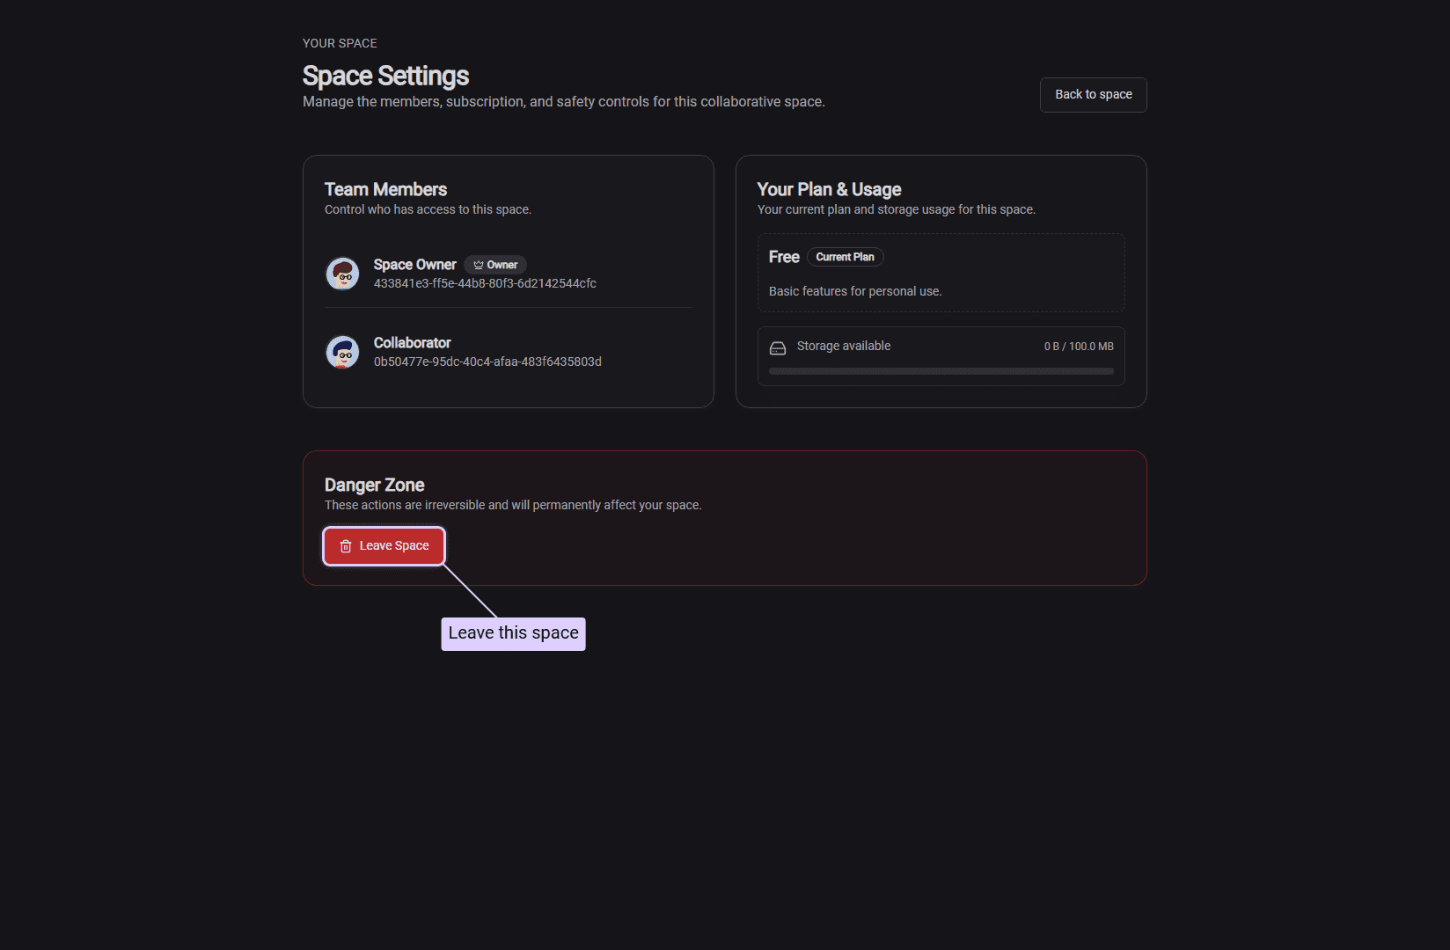Click the Back to space button
The width and height of the screenshot is (1450, 950).
click(x=1093, y=95)
